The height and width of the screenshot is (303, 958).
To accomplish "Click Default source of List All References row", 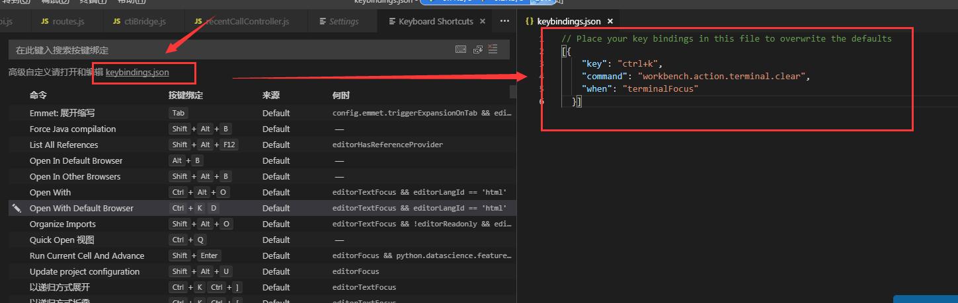I will click(x=276, y=145).
